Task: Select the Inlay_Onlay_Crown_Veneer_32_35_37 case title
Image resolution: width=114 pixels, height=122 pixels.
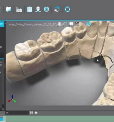Action: [x=32, y=25]
